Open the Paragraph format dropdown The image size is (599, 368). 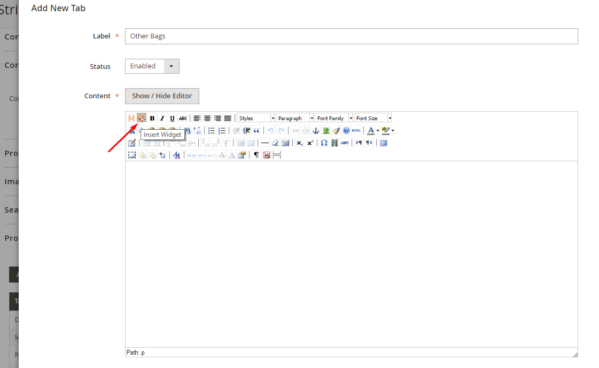click(294, 118)
